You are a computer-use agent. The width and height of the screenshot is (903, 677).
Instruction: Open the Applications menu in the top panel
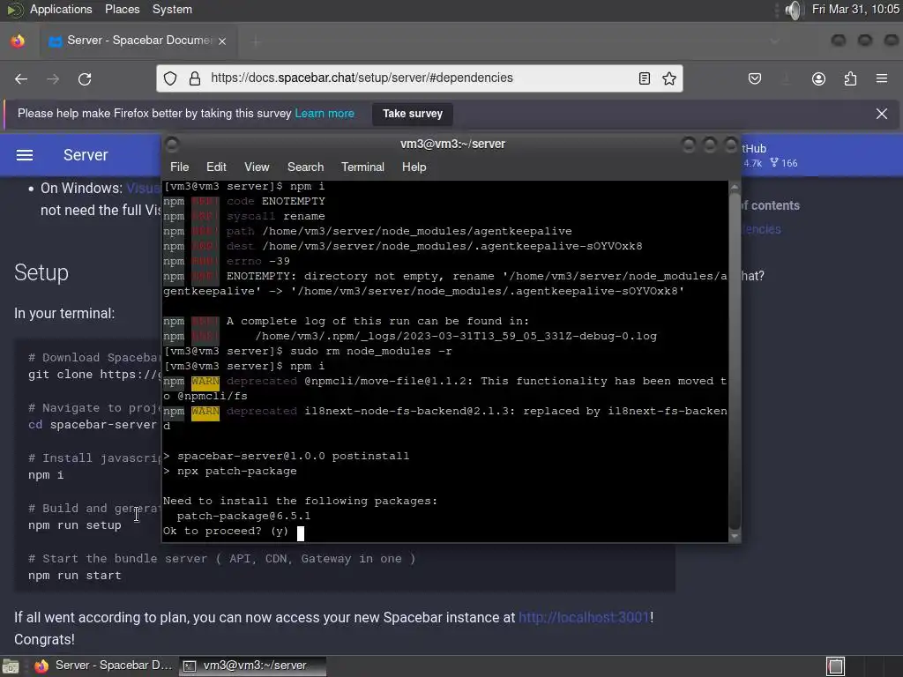tap(61, 9)
